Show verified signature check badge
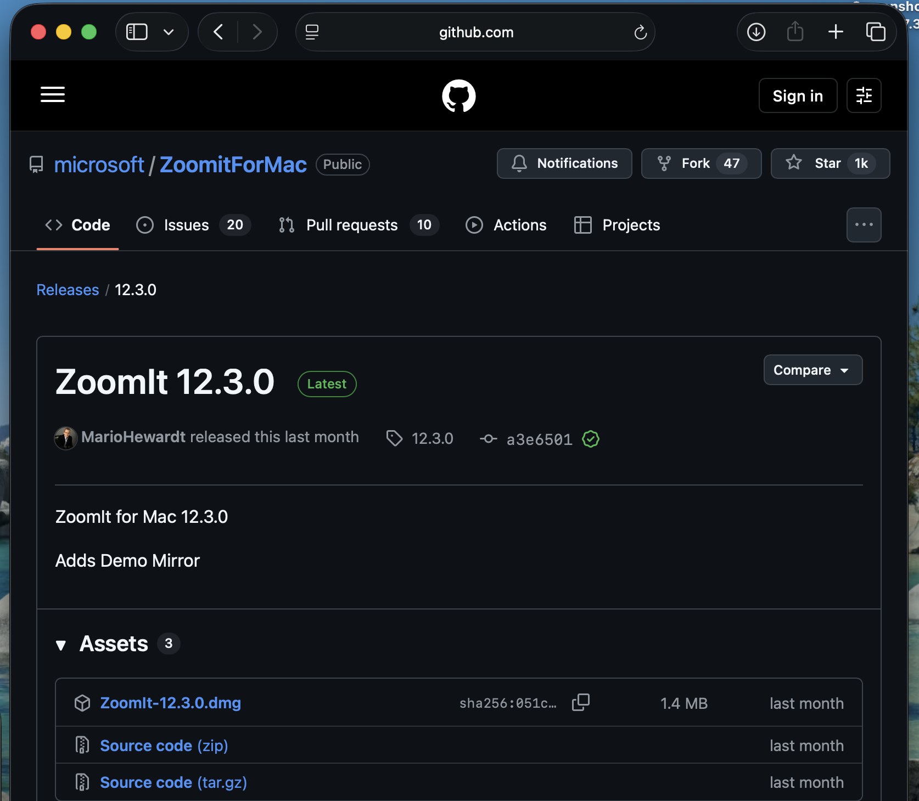 pyautogui.click(x=591, y=439)
